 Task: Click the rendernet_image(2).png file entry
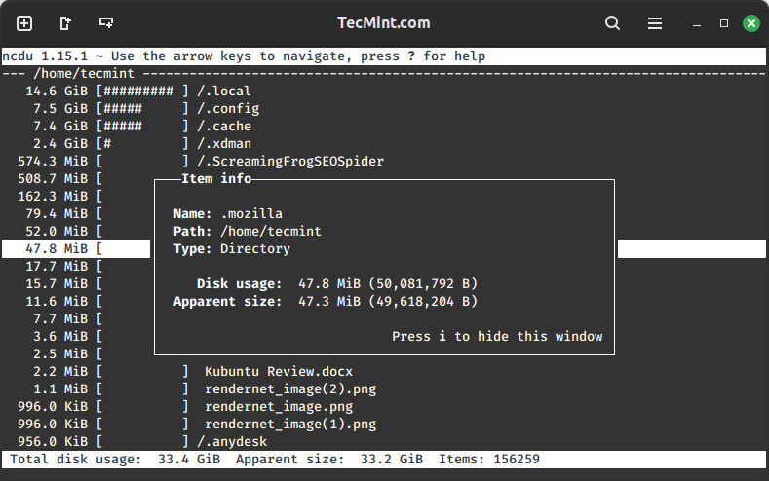tap(289, 389)
